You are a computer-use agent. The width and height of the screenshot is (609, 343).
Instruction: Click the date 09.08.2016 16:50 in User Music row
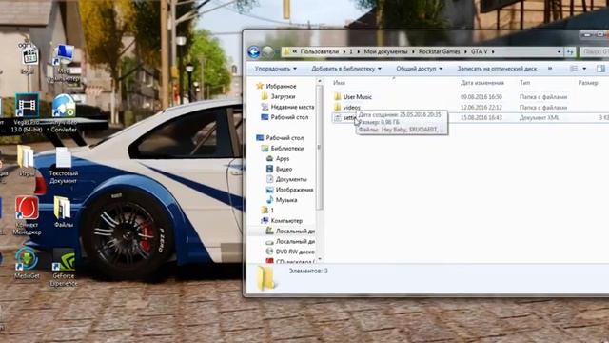point(481,97)
